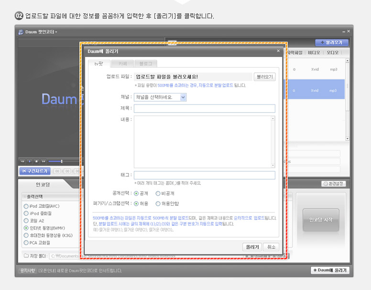Click the content area scrollbar down arrow

click(x=273, y=165)
